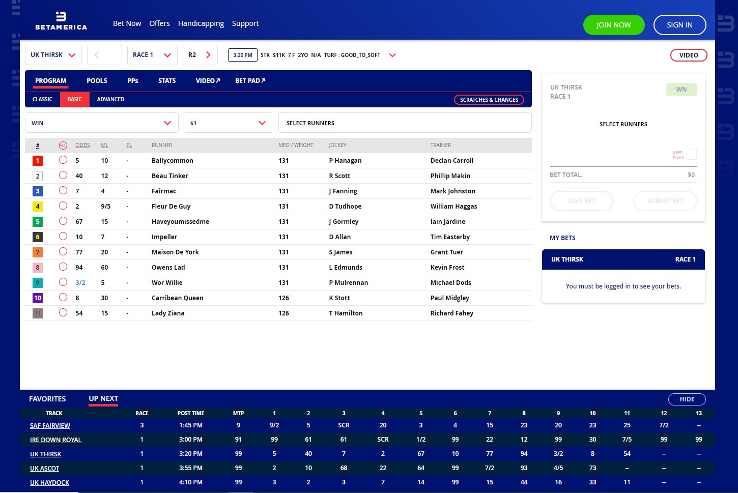This screenshot has height=493, width=738.
Task: Click number 6 badge Impeller
Action: click(38, 237)
